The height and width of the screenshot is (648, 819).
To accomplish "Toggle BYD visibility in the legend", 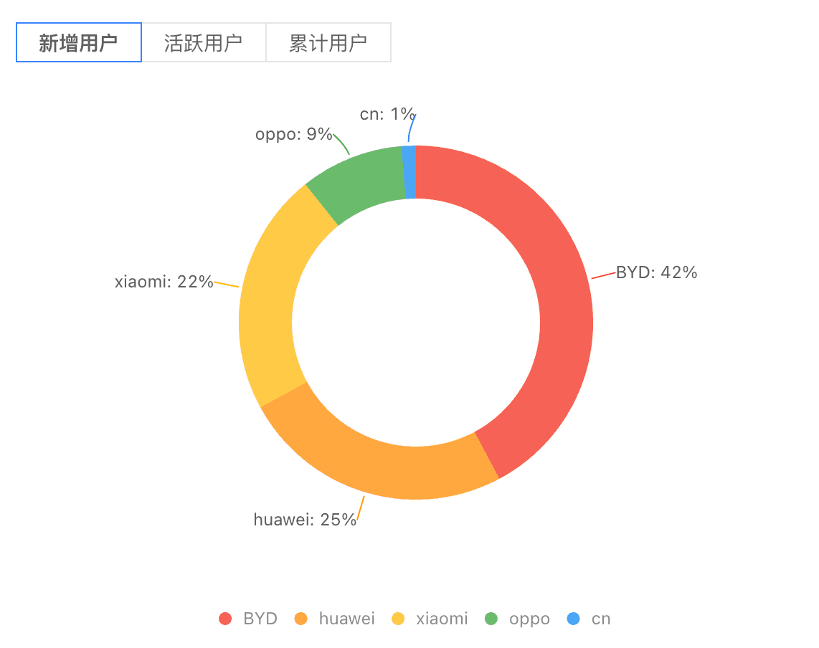I will pyautogui.click(x=252, y=618).
